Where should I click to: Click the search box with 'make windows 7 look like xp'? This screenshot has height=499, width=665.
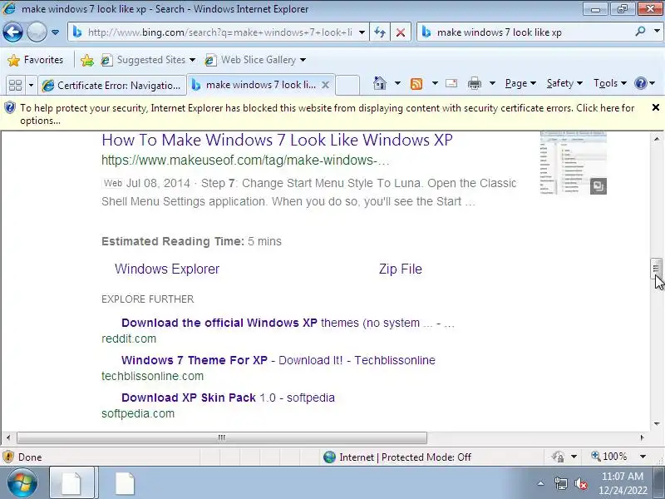coord(526,32)
